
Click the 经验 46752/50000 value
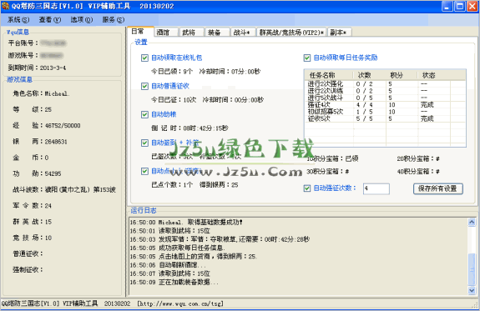(63, 126)
